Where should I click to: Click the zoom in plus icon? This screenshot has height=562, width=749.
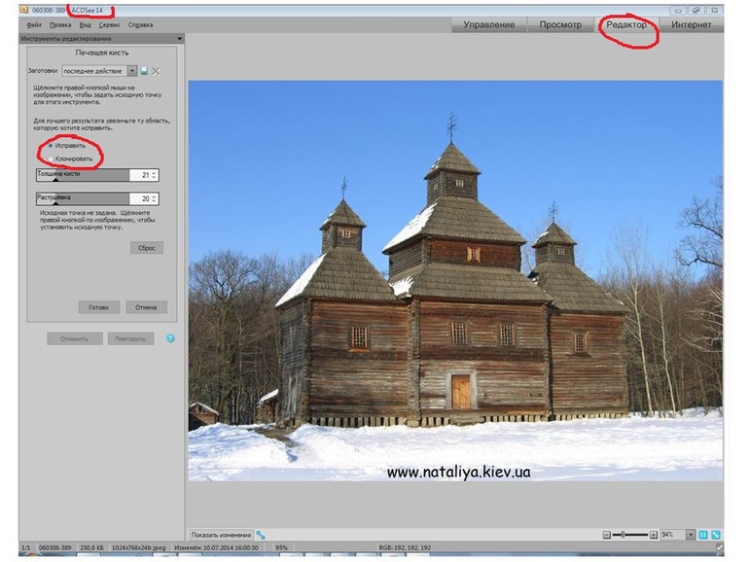coord(653,535)
